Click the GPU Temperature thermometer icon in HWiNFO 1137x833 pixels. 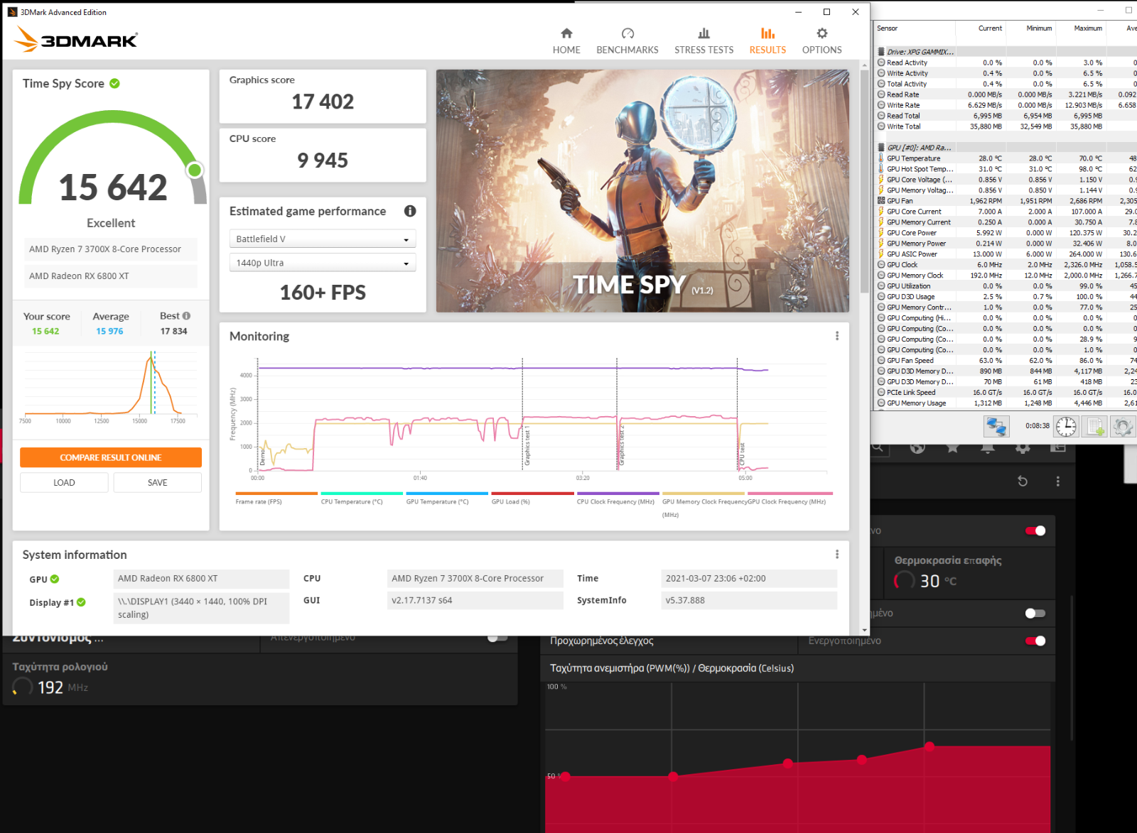[881, 158]
